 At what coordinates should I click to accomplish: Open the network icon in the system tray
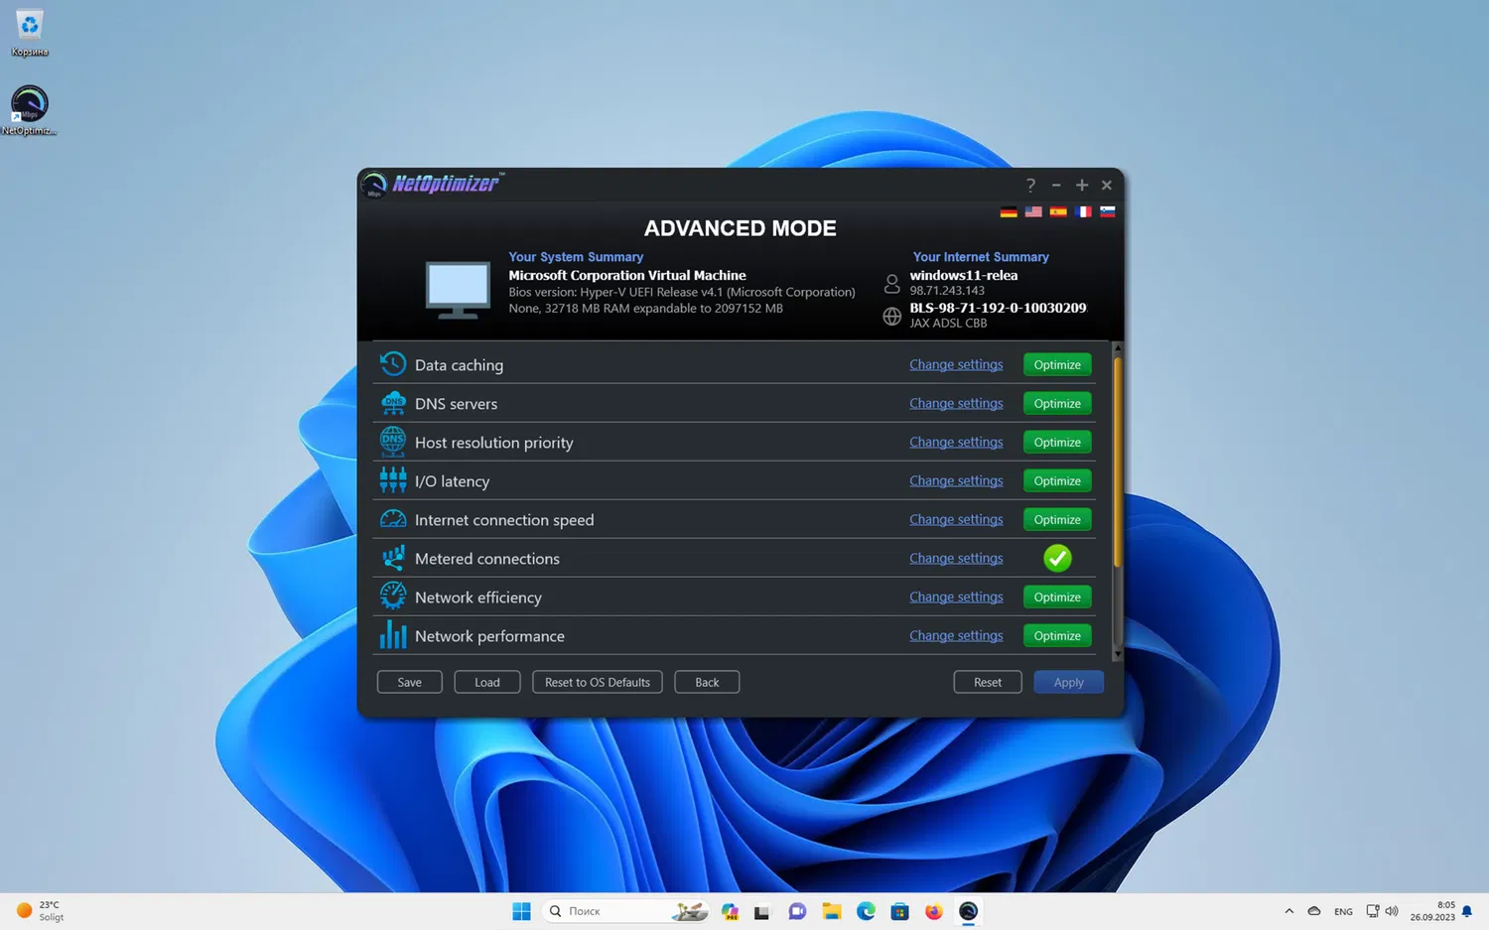pyautogui.click(x=1373, y=911)
